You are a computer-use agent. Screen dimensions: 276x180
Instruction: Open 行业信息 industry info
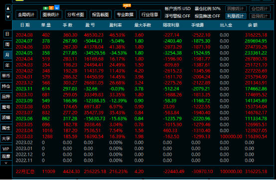coord(150,14)
